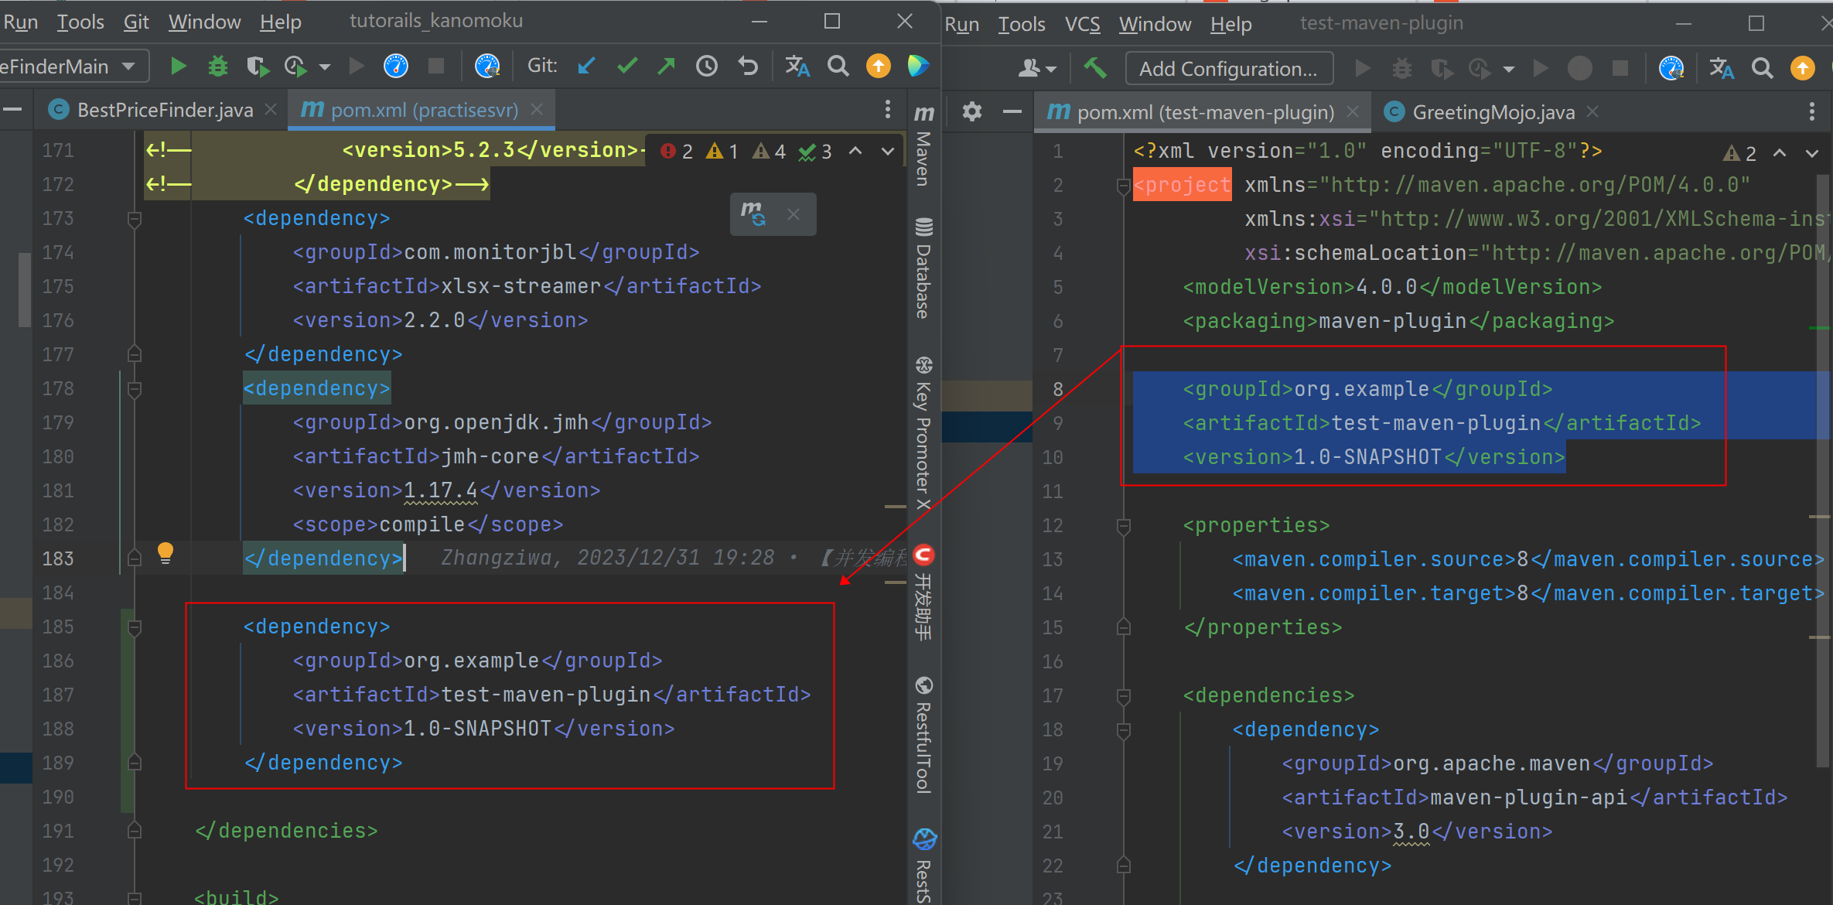Open the eFinderMain run configuration dropdown
Viewport: 1833px width, 905px height.
pyautogui.click(x=128, y=67)
